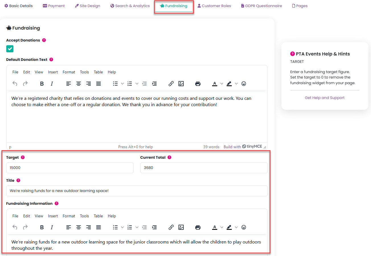Viewport: 371px width, 256px height.
Task: Open the Customer Roles tab
Action: click(214, 6)
